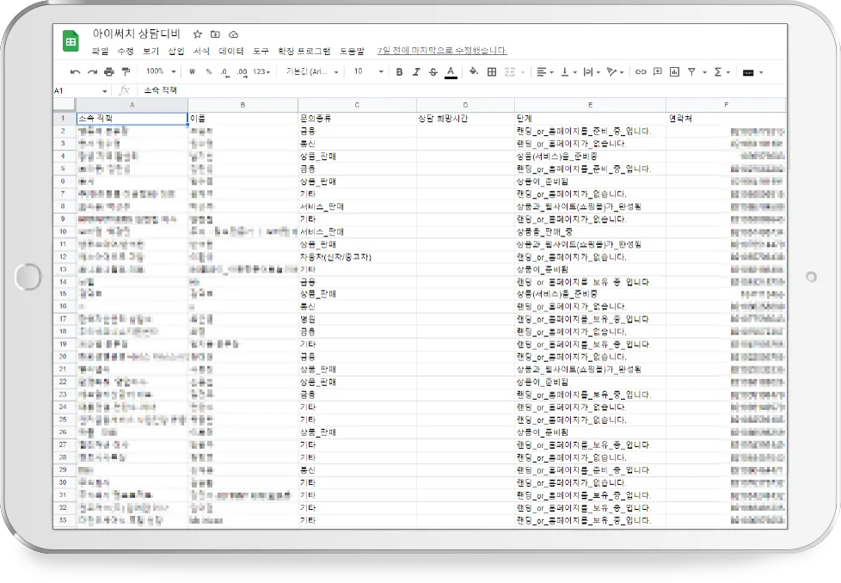The height and width of the screenshot is (583, 841).
Task: Select the 자동차(신차/중고차) cell
Action: click(357, 257)
